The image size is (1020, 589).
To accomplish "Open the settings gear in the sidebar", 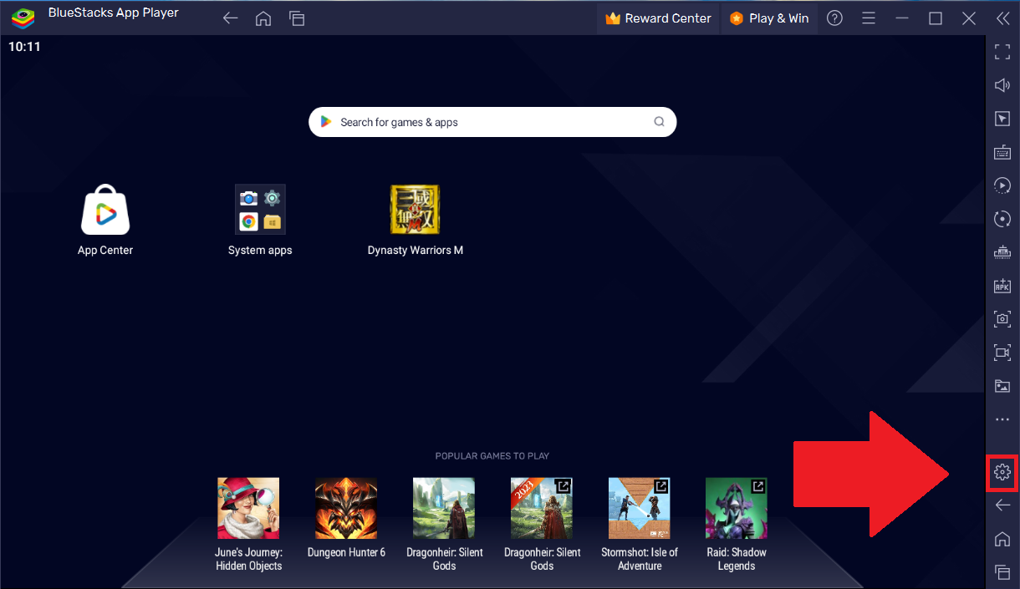I will (x=1002, y=472).
